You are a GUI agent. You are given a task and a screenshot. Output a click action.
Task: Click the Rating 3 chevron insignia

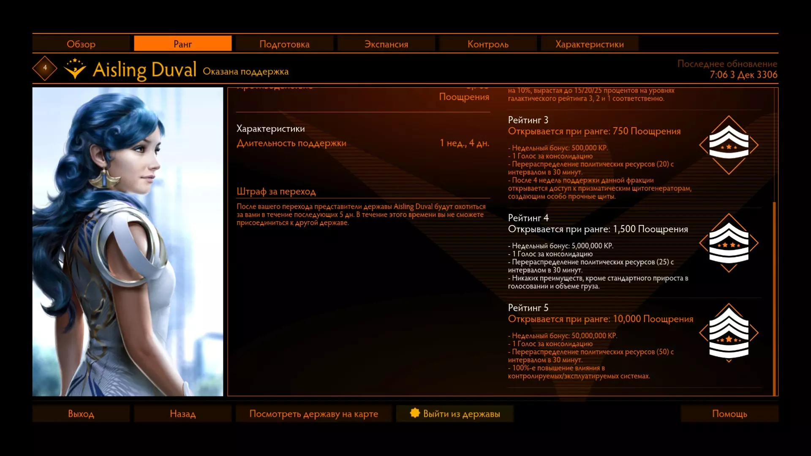pyautogui.click(x=729, y=145)
